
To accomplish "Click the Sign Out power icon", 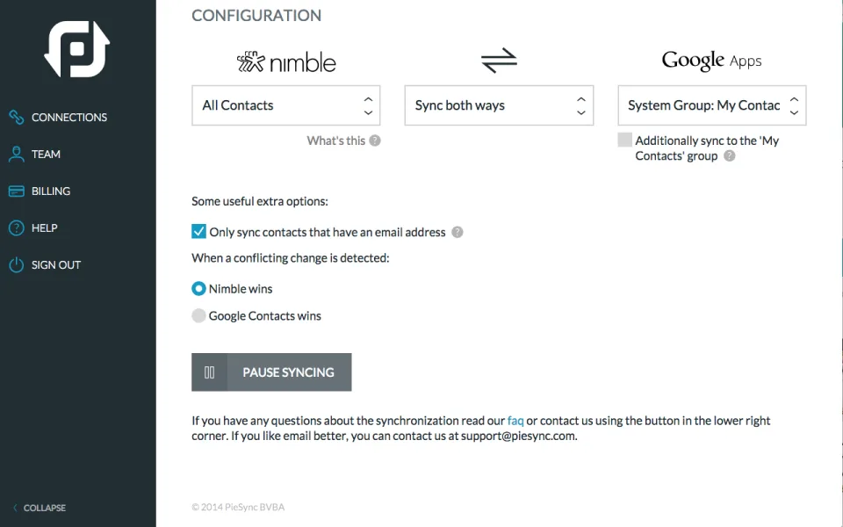I will pyautogui.click(x=17, y=265).
